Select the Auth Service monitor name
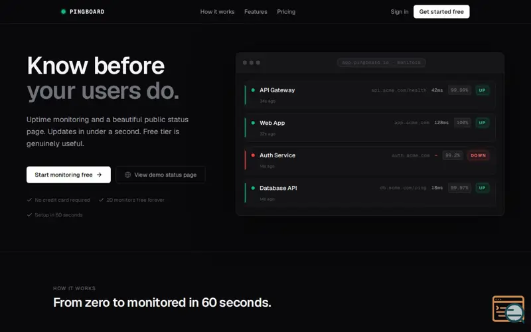 pos(277,155)
